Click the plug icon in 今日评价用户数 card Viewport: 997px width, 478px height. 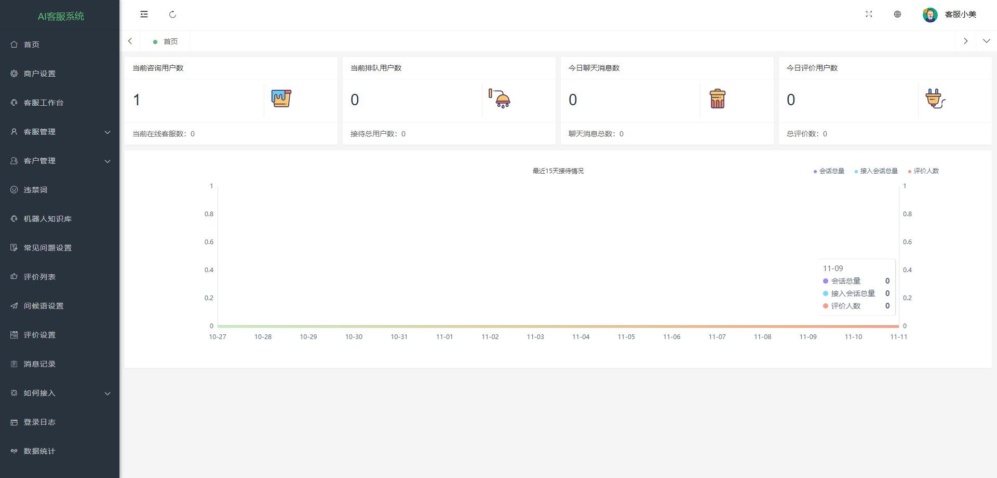click(935, 99)
